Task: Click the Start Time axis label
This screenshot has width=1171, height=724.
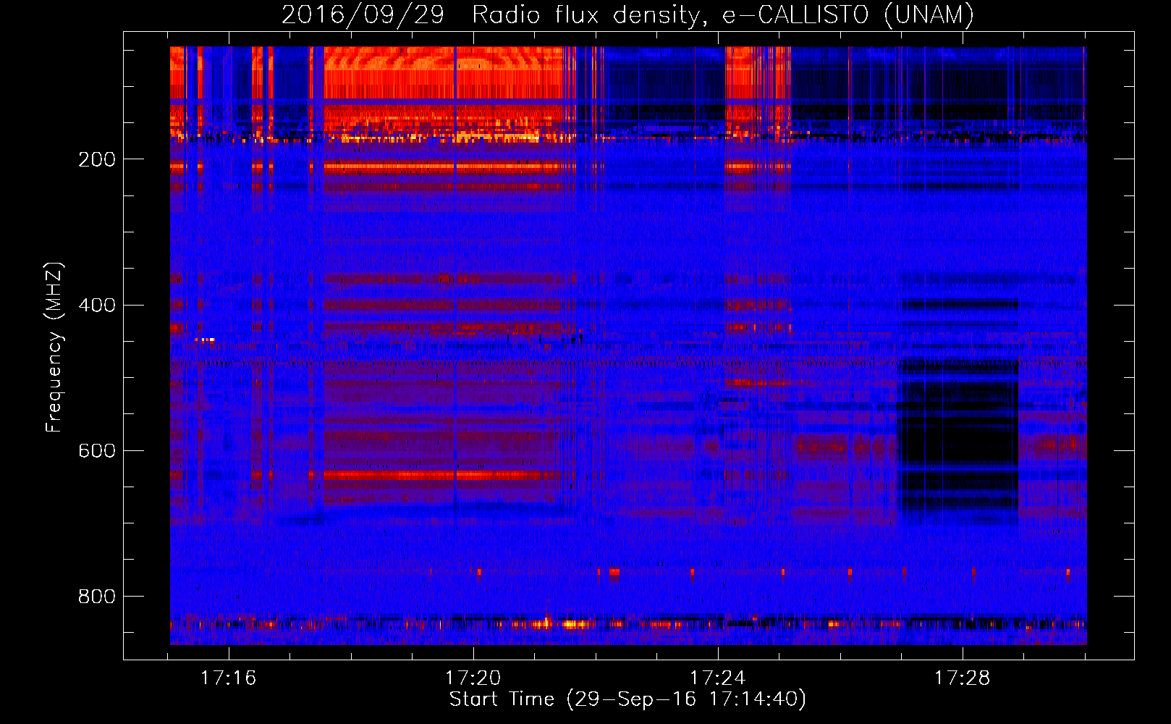Action: [x=627, y=699]
